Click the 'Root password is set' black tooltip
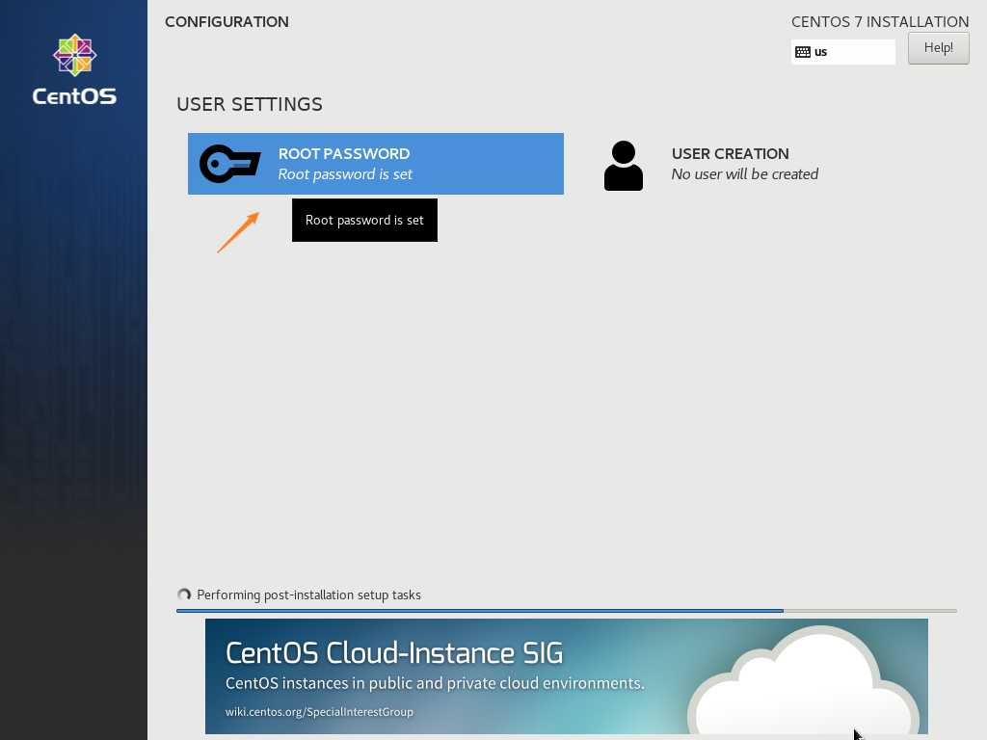Screen dimensions: 987x740 coord(364,221)
